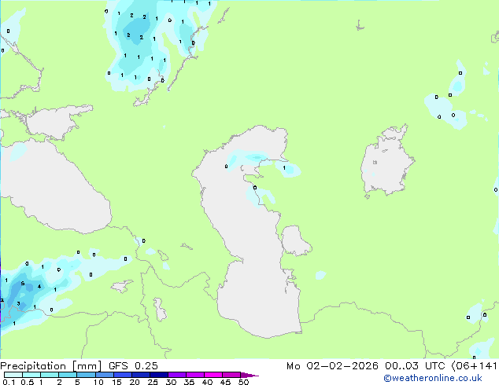Click the legend label '10'
Image resolution: width=499 pixels, height=385 pixels.
pos(98,382)
